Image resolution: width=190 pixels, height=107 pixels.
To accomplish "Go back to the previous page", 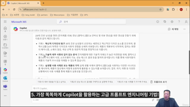I will click(3, 10).
